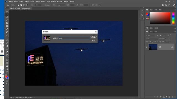Reset default colors in toolbar

pos(6,74)
